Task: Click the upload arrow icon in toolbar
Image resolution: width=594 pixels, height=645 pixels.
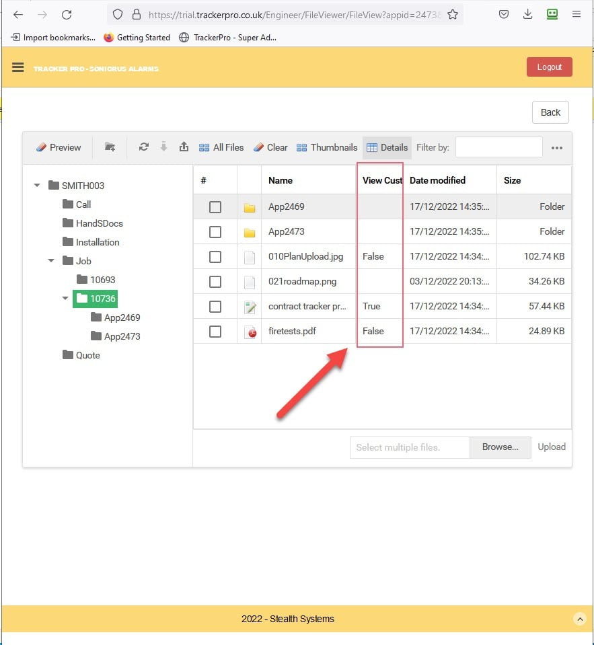Action: coord(184,147)
